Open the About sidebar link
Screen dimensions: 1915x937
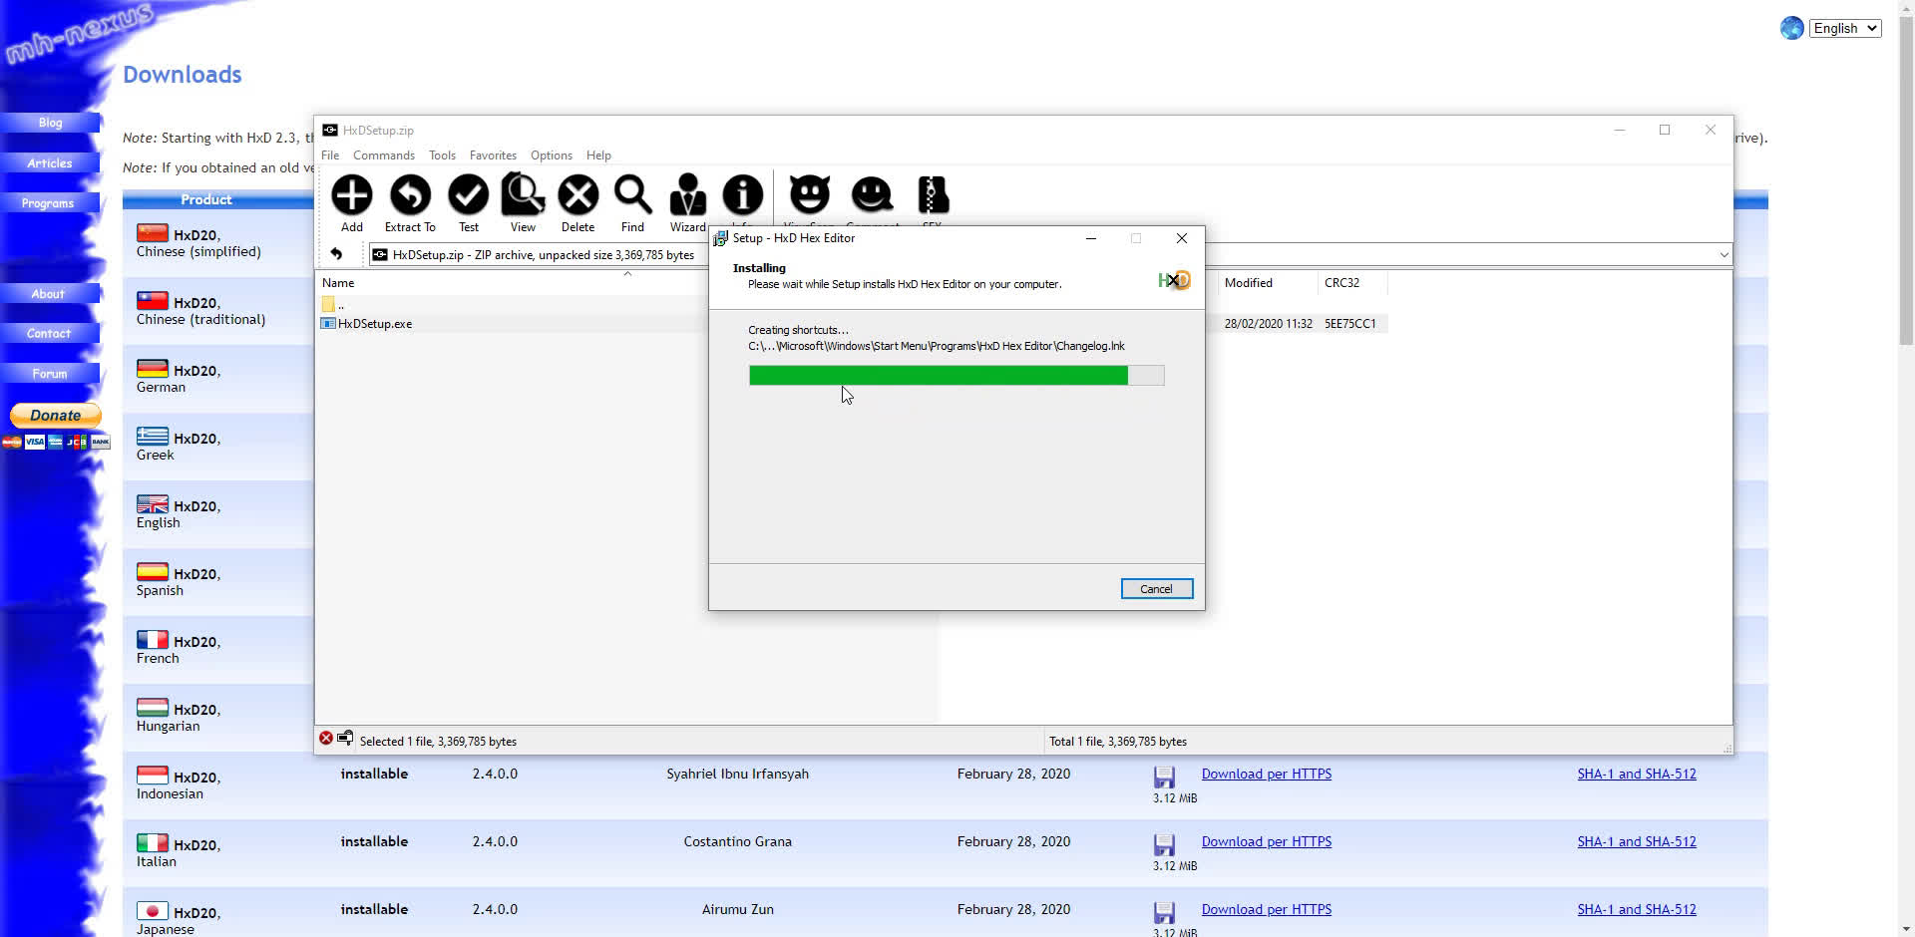48,294
